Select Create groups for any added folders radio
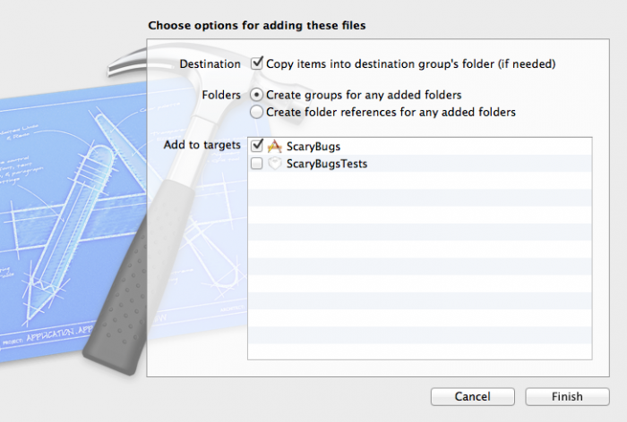This screenshot has width=627, height=422. point(256,95)
